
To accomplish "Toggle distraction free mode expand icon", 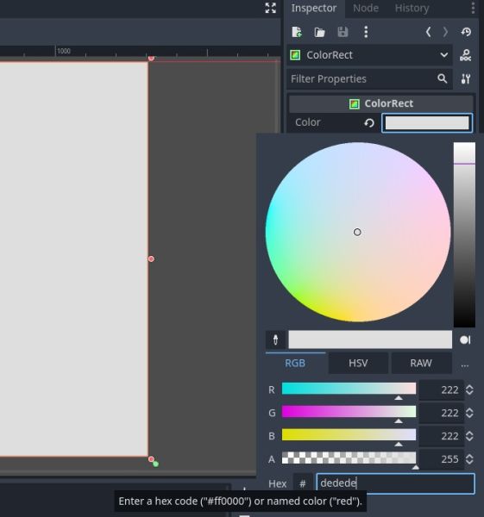I will [270, 8].
